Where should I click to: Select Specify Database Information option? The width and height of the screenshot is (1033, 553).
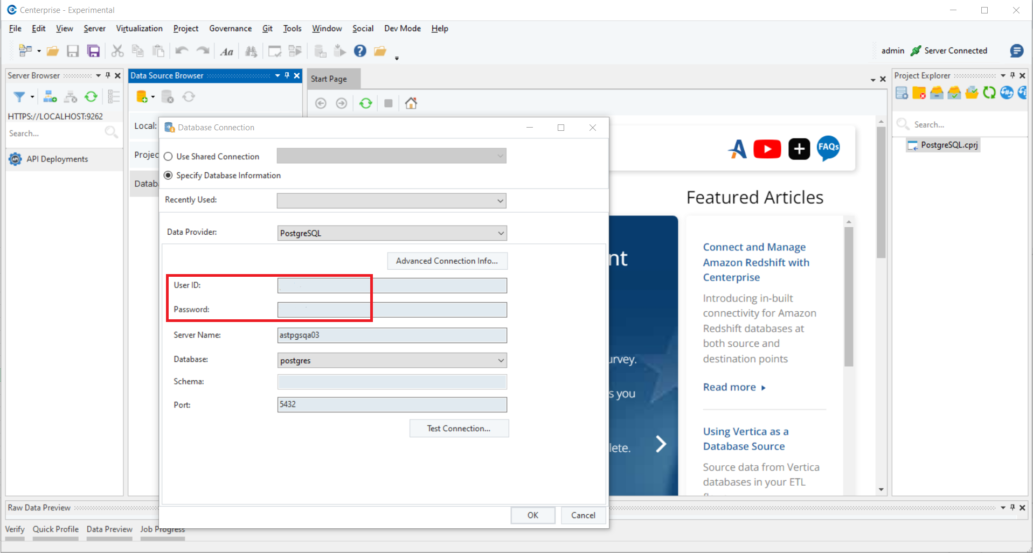[x=169, y=176]
